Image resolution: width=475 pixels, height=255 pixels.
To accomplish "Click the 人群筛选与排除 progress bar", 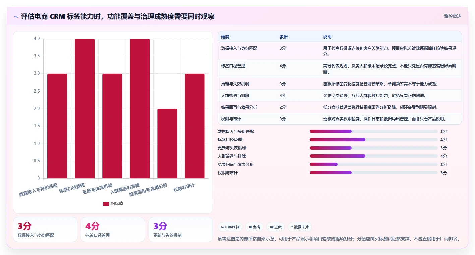I will tap(374, 156).
